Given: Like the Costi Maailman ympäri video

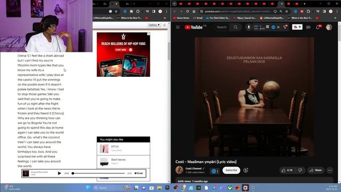Looking at the screenshot, I should click(287, 170).
